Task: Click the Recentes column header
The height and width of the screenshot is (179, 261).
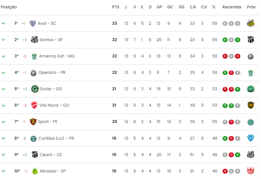Action: [232, 7]
